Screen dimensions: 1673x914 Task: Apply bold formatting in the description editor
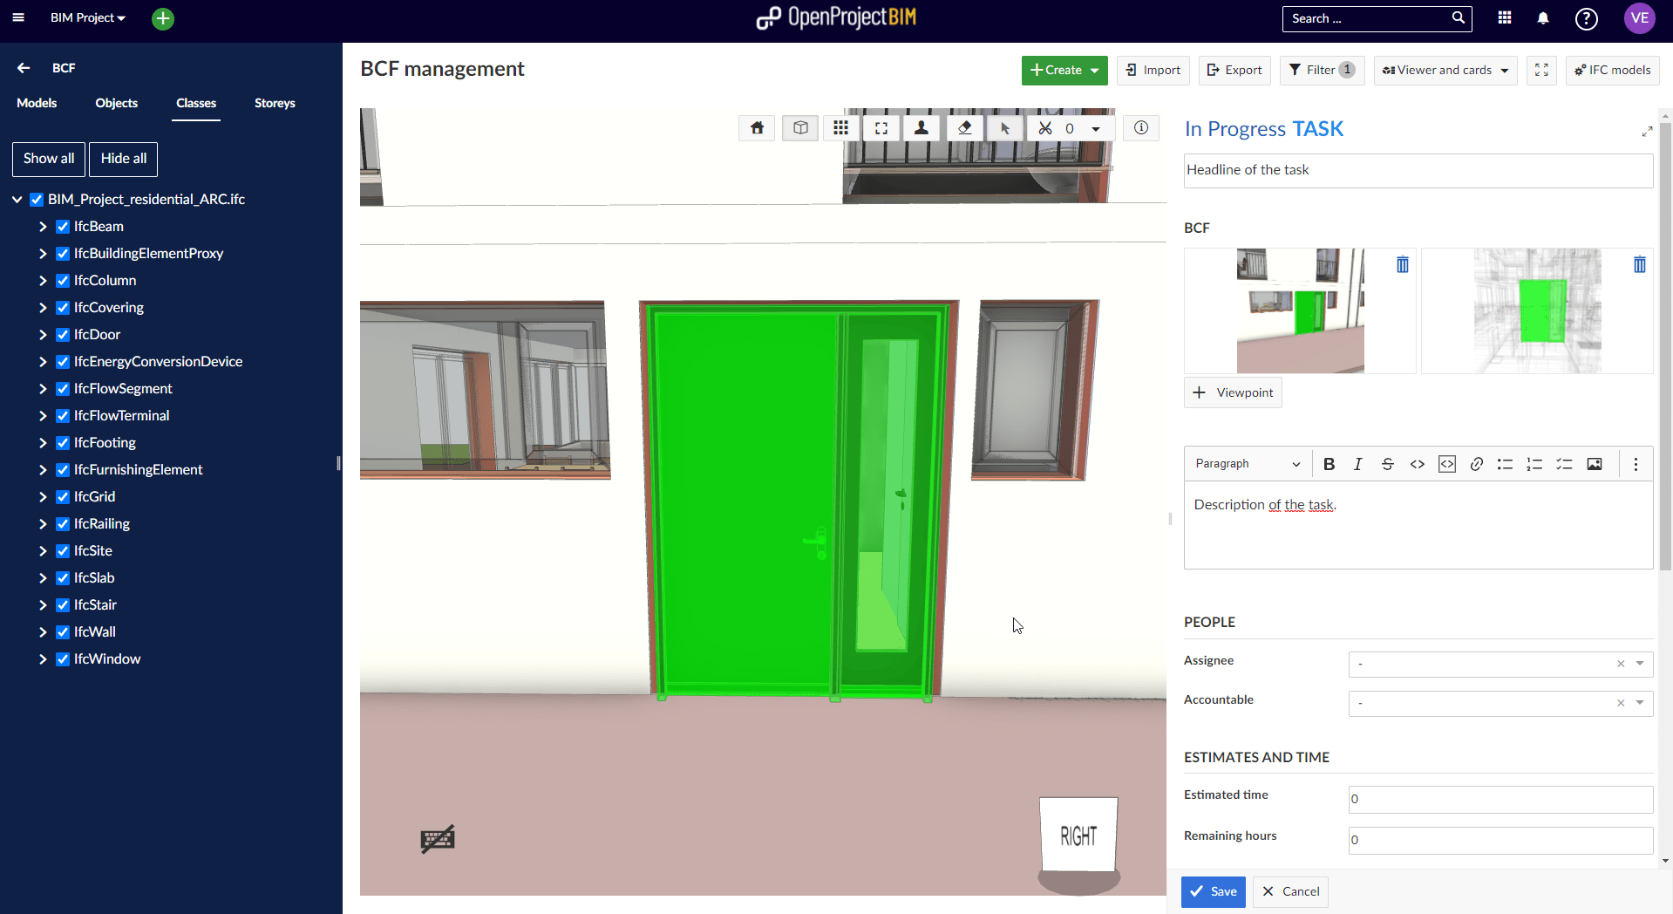pos(1329,464)
